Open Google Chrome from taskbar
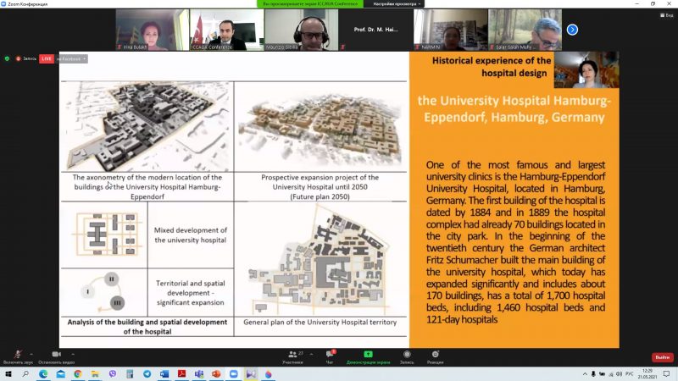This screenshot has width=678, height=381. (x=78, y=373)
